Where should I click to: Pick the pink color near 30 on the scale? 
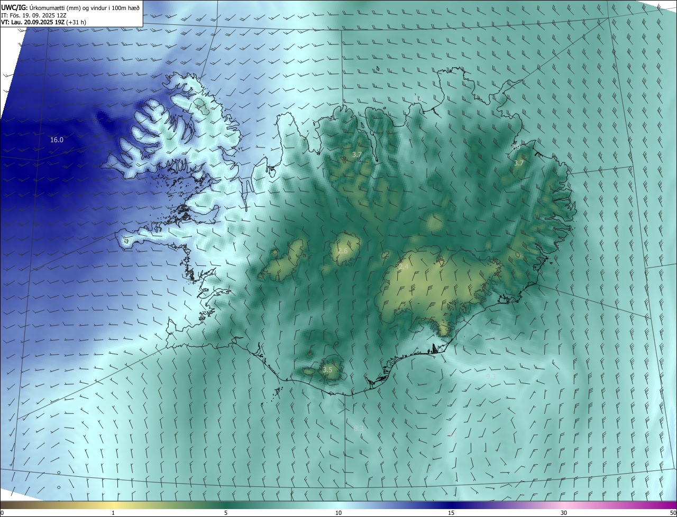564,505
